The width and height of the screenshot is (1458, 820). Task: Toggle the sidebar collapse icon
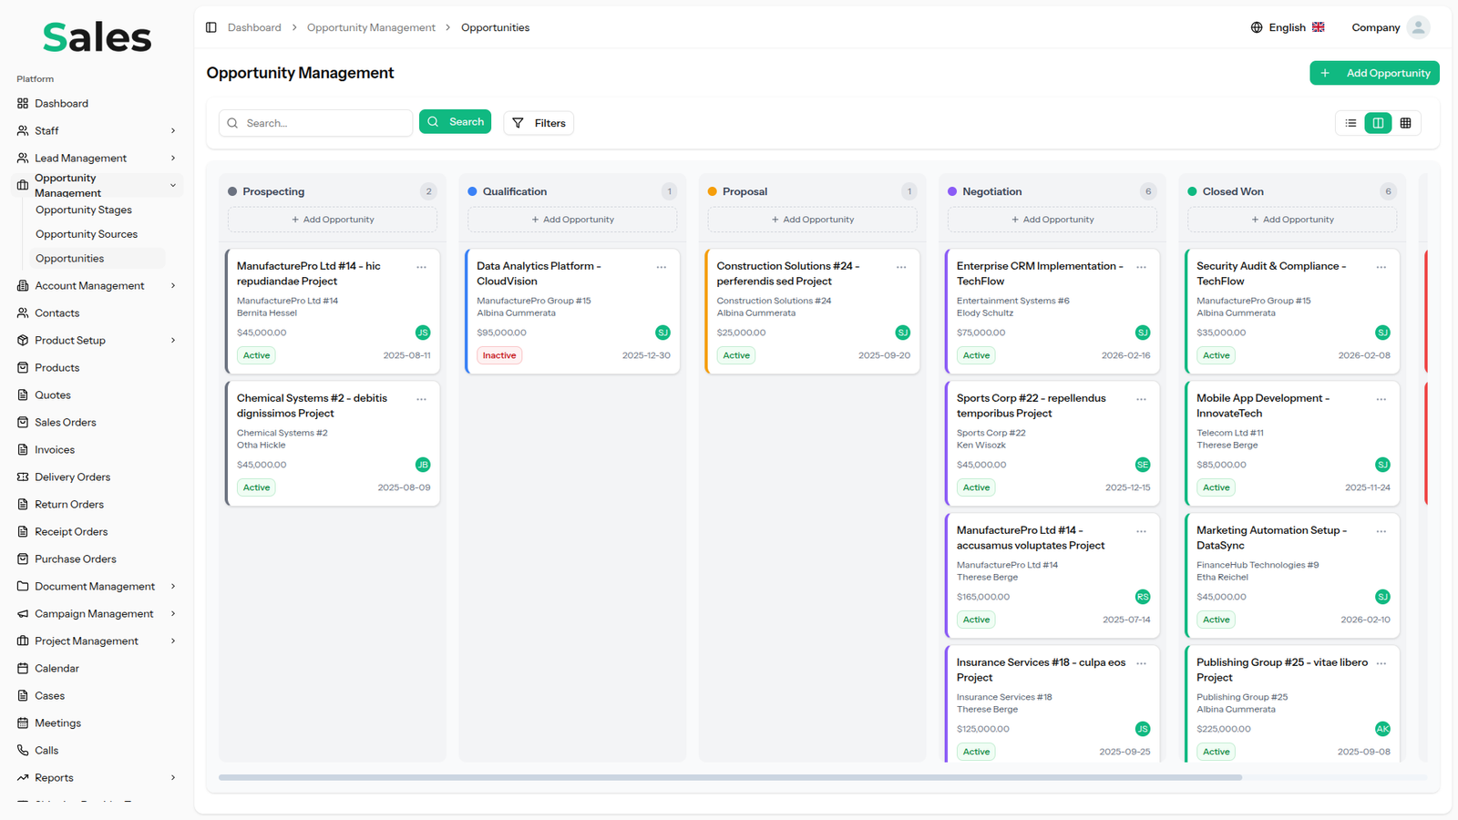click(x=211, y=27)
